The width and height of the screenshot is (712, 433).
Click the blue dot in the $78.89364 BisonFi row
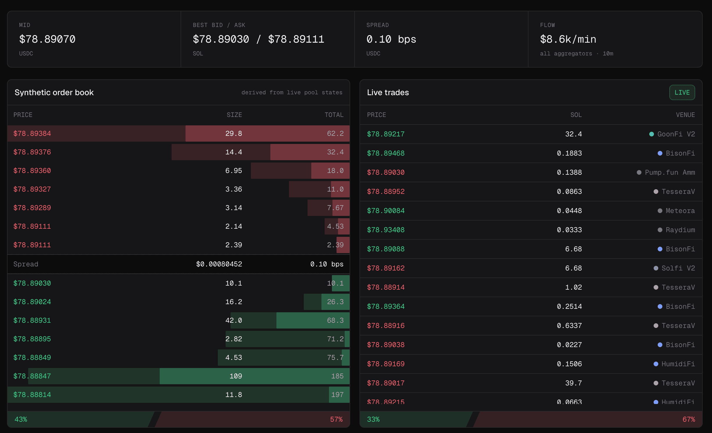(660, 306)
